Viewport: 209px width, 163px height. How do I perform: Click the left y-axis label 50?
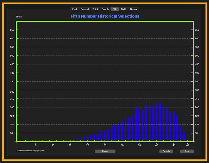[x=11, y=133]
